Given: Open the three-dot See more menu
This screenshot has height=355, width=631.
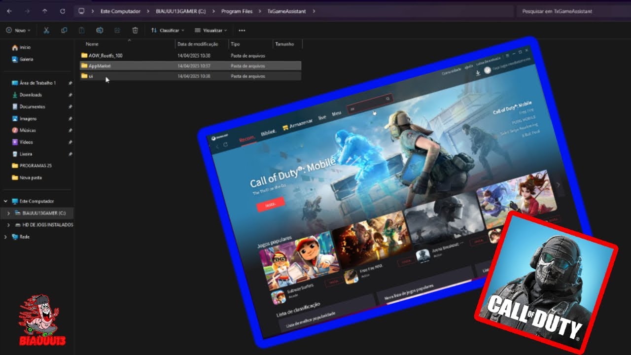Looking at the screenshot, I should [x=242, y=30].
